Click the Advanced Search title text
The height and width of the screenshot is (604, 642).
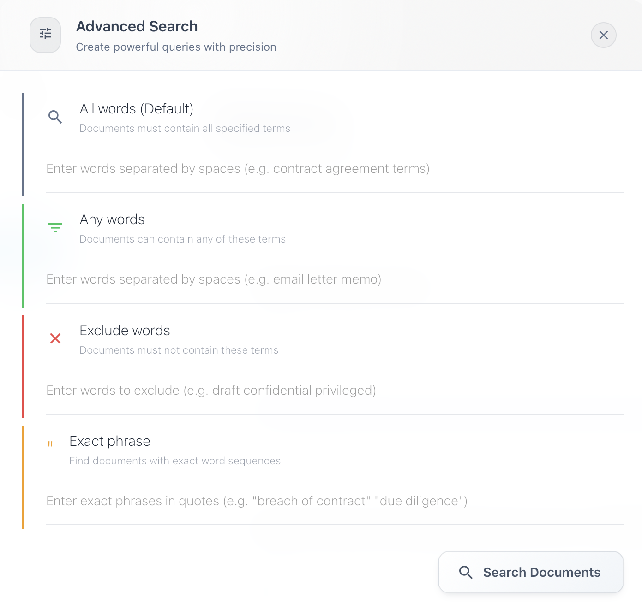click(x=137, y=26)
